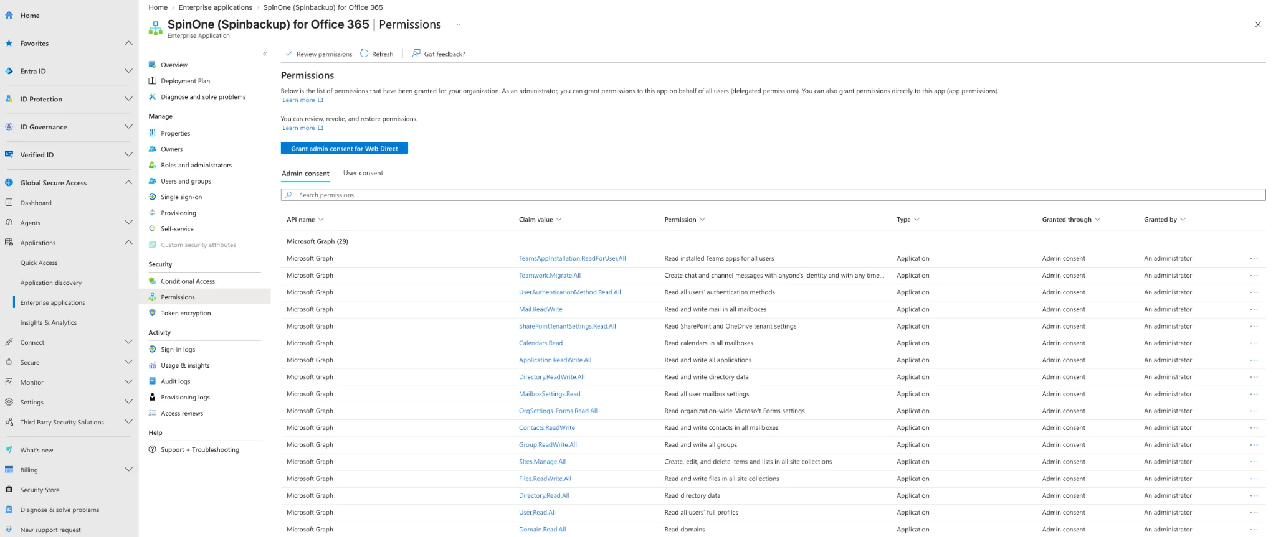Click the Diagnose and solve problems wrench icon
This screenshot has width=1276, height=537.
click(x=152, y=97)
